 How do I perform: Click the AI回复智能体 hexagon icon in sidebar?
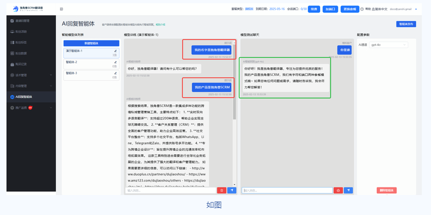tap(12, 97)
